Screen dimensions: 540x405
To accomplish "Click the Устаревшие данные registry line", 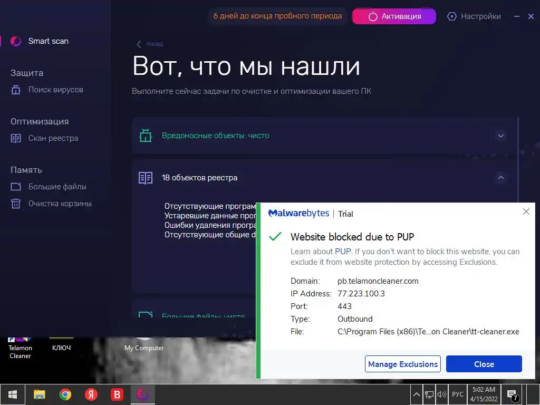I will (210, 216).
